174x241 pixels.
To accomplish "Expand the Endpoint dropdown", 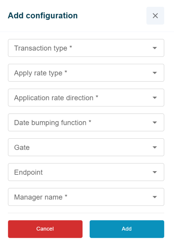I will click(86, 172).
